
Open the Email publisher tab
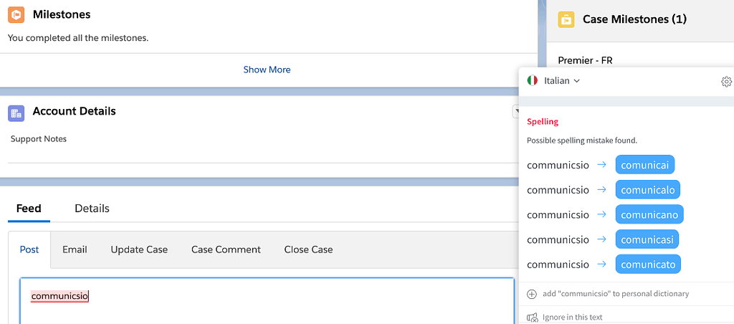(75, 249)
